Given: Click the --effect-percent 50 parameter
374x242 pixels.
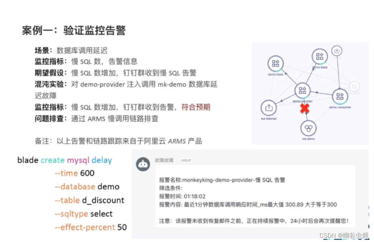Looking at the screenshot, I should 91,227.
